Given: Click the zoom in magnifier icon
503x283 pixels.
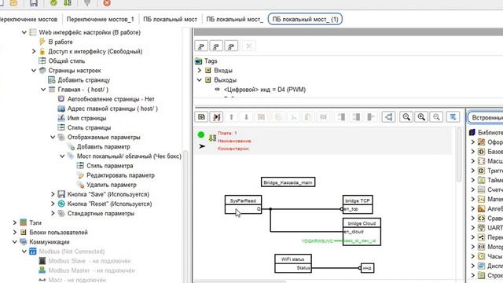Looking at the screenshot, I should 421,117.
